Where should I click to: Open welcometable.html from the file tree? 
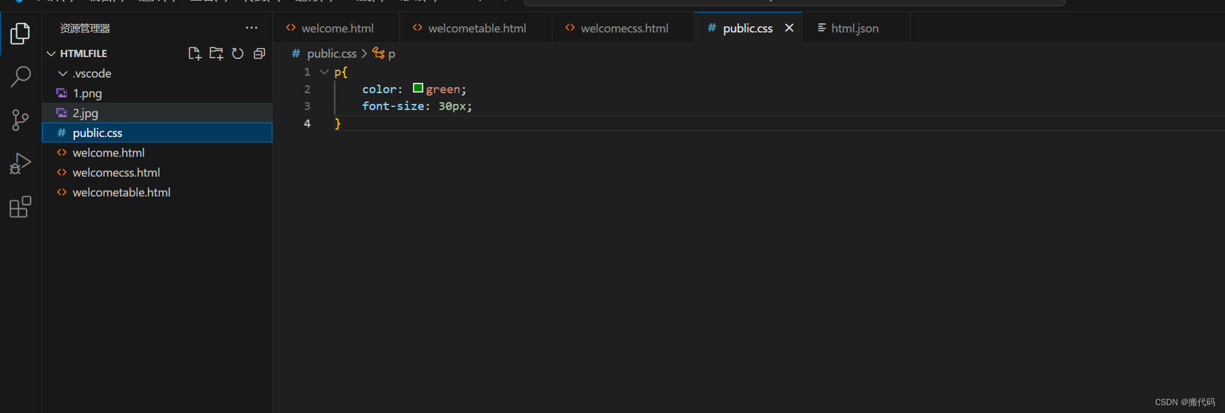point(157,192)
